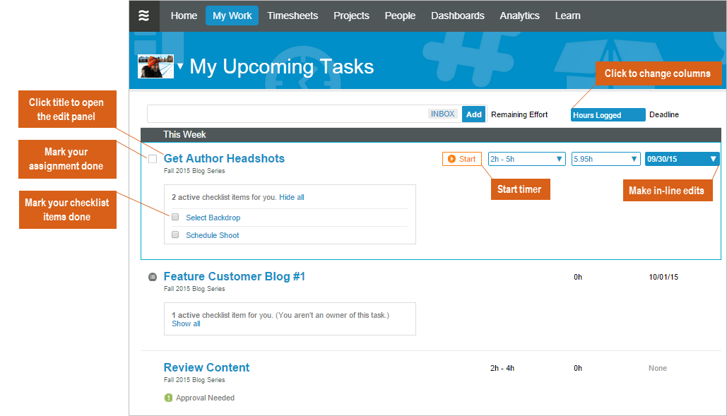Click Show all checklist link
This screenshot has width=727, height=416.
click(x=186, y=323)
